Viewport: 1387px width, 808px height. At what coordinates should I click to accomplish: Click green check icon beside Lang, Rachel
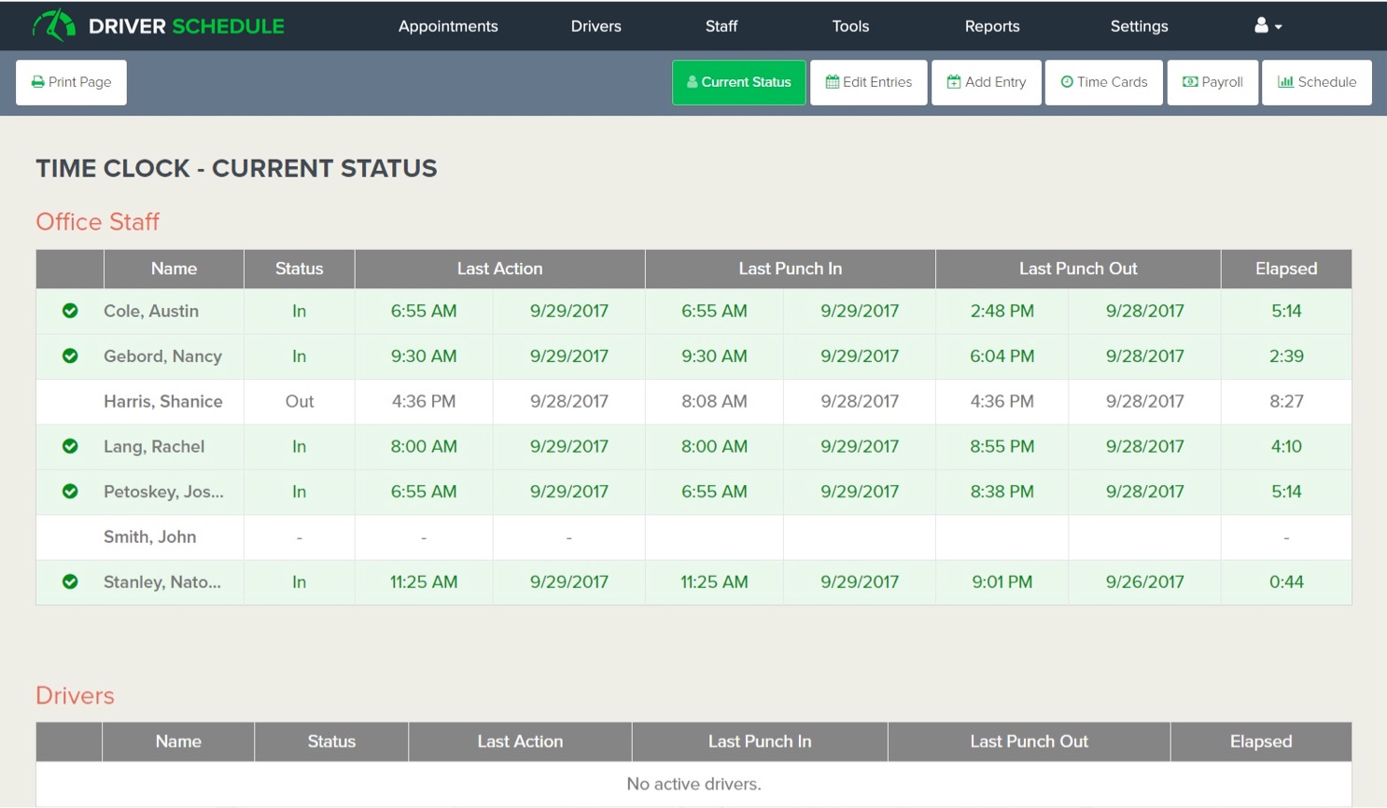coord(70,446)
